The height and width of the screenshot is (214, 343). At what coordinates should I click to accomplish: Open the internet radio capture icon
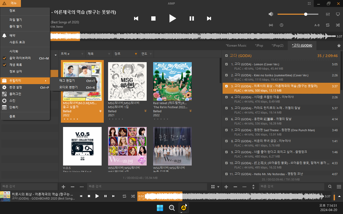271,25
